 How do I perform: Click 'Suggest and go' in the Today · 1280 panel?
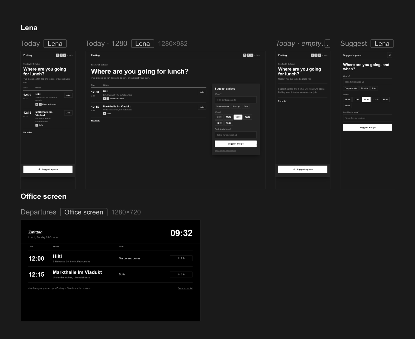(236, 144)
